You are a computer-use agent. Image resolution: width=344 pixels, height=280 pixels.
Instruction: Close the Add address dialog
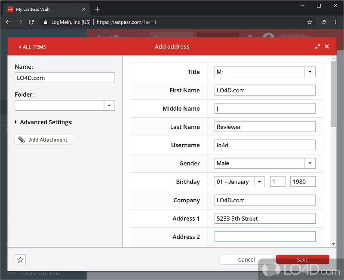click(x=327, y=46)
